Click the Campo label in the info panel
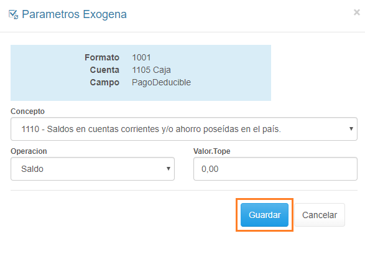The width and height of the screenshot is (365, 256). 104,82
